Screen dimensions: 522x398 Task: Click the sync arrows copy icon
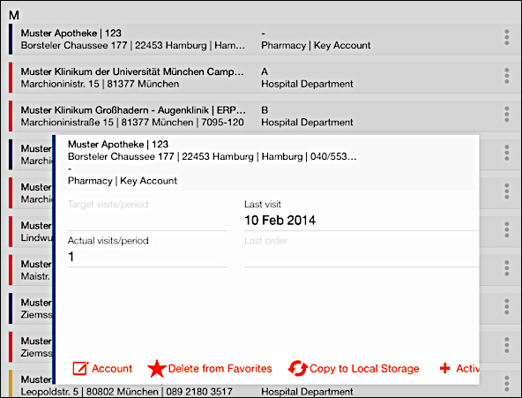tap(297, 368)
